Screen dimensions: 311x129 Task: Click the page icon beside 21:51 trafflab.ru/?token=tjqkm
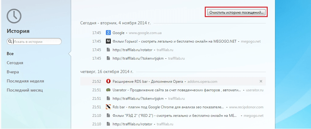click(x=108, y=98)
